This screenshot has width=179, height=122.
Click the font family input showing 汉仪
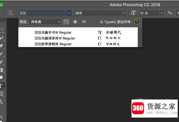(x=43, y=13)
